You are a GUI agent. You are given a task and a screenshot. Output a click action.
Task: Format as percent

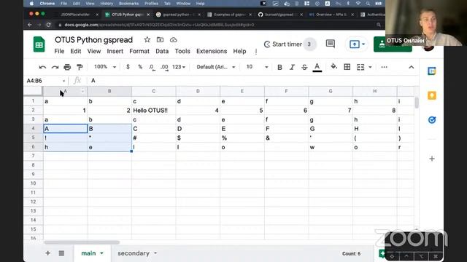[140, 67]
